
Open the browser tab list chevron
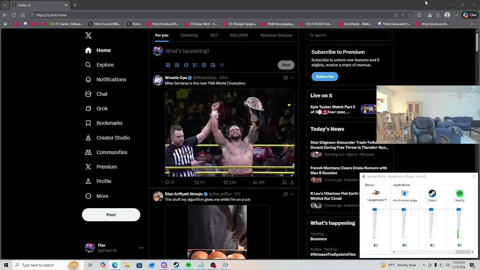5,5
